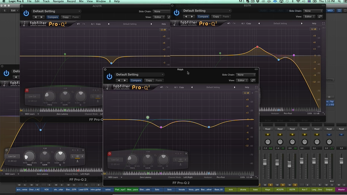Screen dimensions: 347x195
Task: Open Side Chain dropdown in EGTR window
Action: click(313, 11)
